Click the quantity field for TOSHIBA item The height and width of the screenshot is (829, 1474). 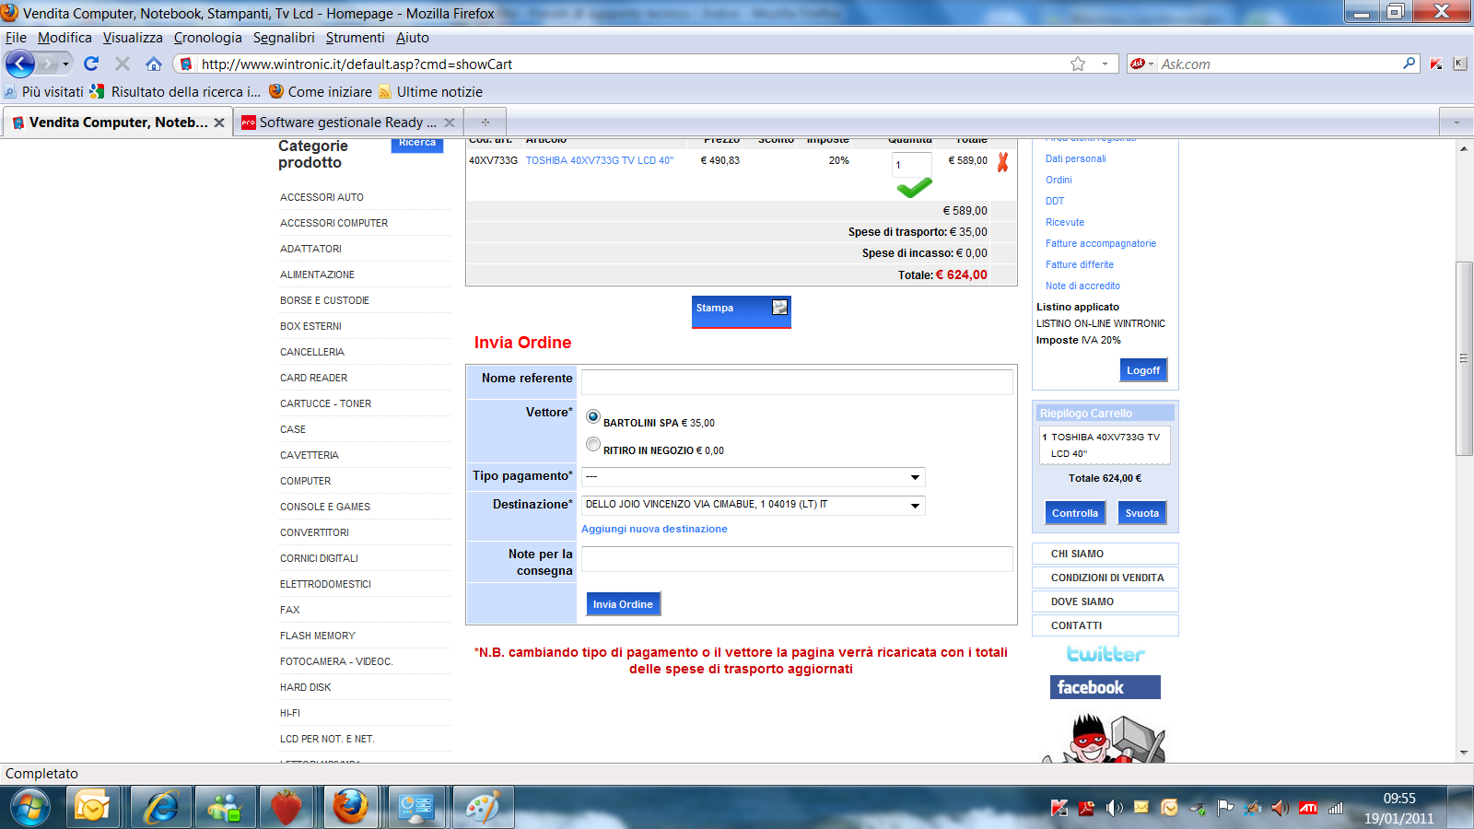coord(911,165)
